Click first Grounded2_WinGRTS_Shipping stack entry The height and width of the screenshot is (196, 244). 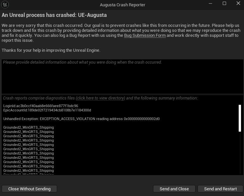pos(29,127)
